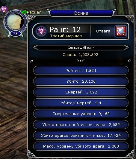Close the Война window with the X
136x159 pixels.
click(x=130, y=18)
